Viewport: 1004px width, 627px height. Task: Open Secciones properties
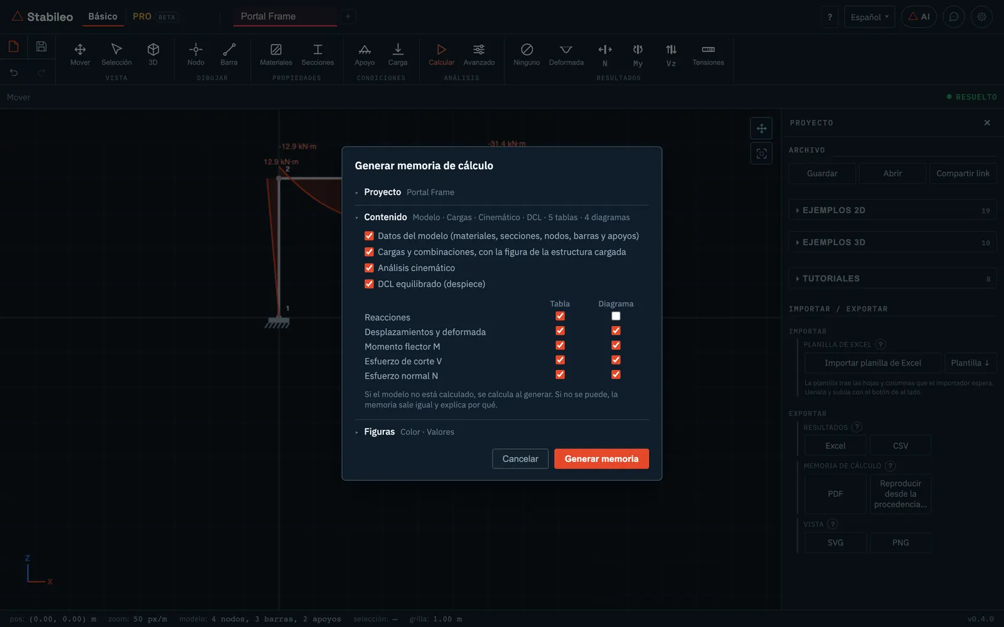(318, 55)
